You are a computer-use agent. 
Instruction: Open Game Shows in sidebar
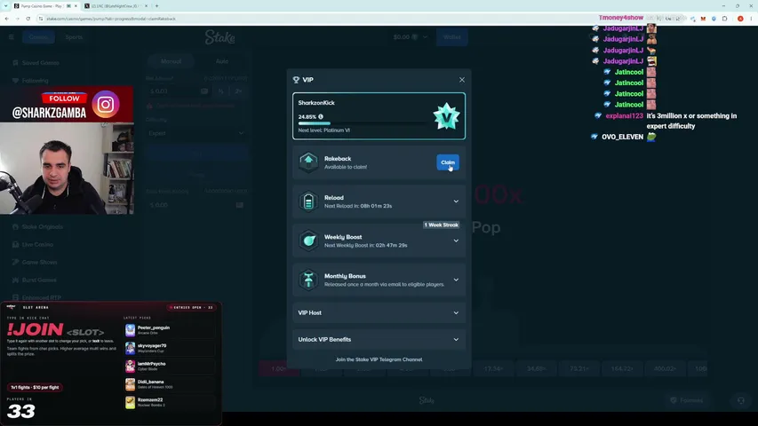tap(39, 262)
